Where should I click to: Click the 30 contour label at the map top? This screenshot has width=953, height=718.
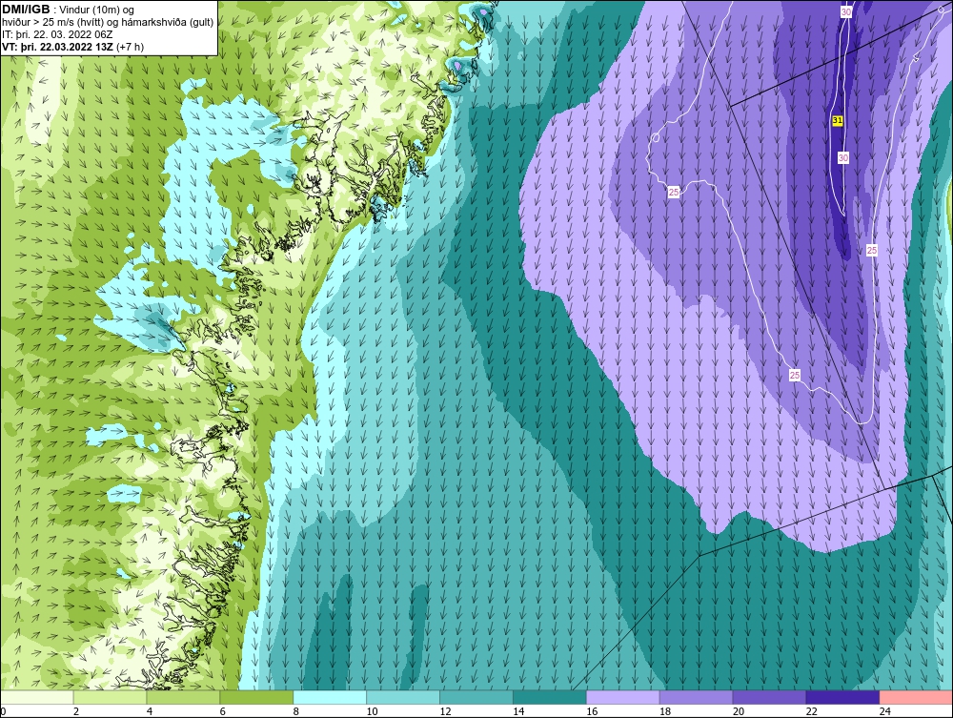(846, 12)
